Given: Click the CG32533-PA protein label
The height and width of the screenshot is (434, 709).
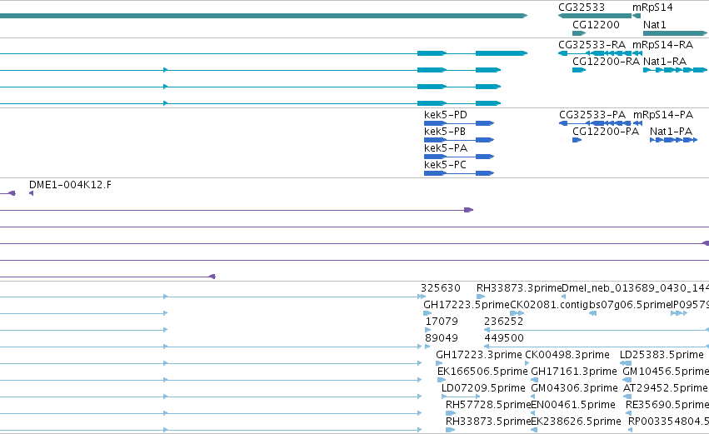Looking at the screenshot, I should pyautogui.click(x=592, y=115).
